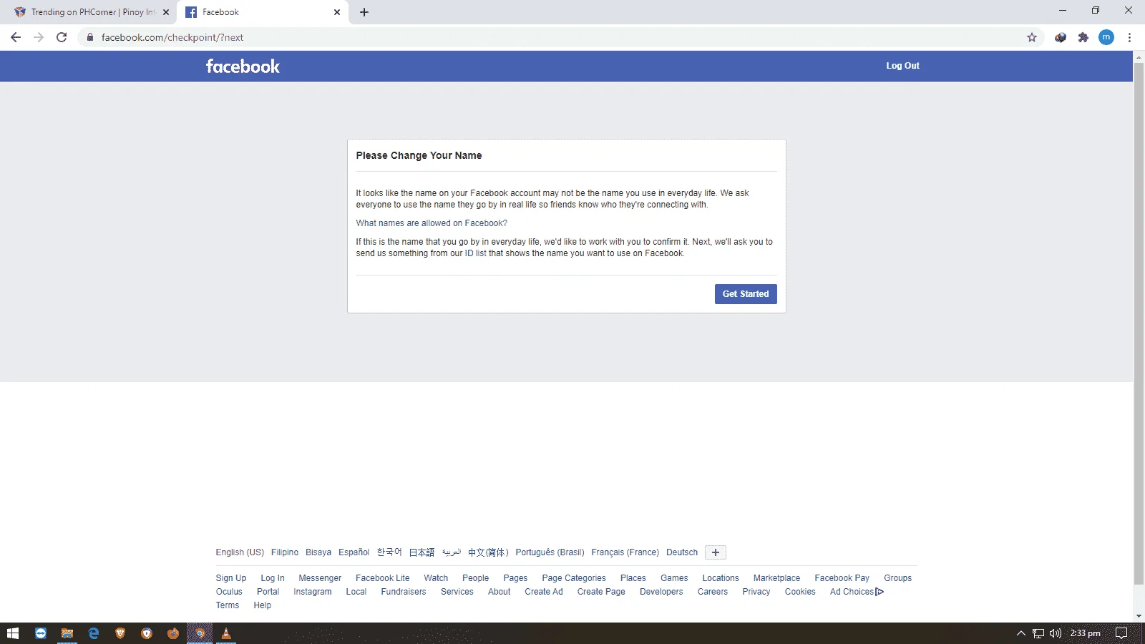Open the Instagram footer link
Viewport: 1145px width, 644px height.
coord(313,592)
